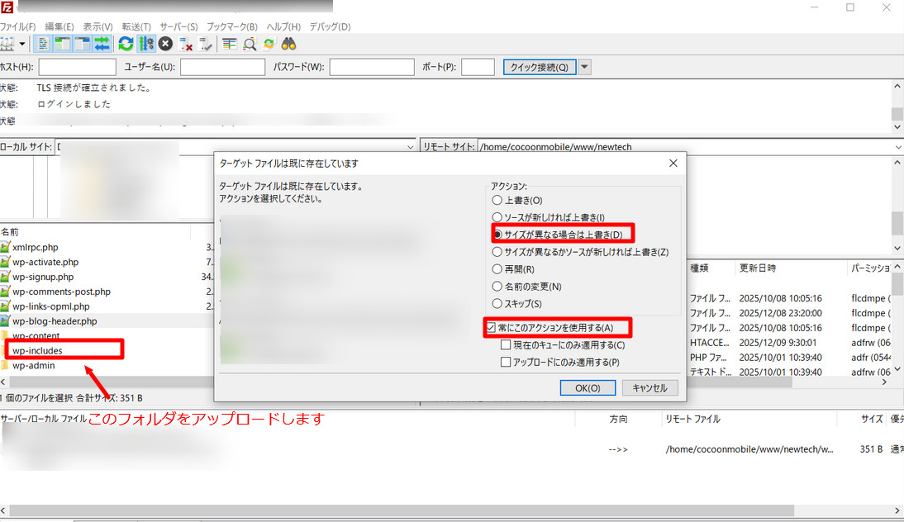Viewport: 904px width, 522px height.
Task: Toggle synchronized browsing icon
Action: click(x=269, y=44)
